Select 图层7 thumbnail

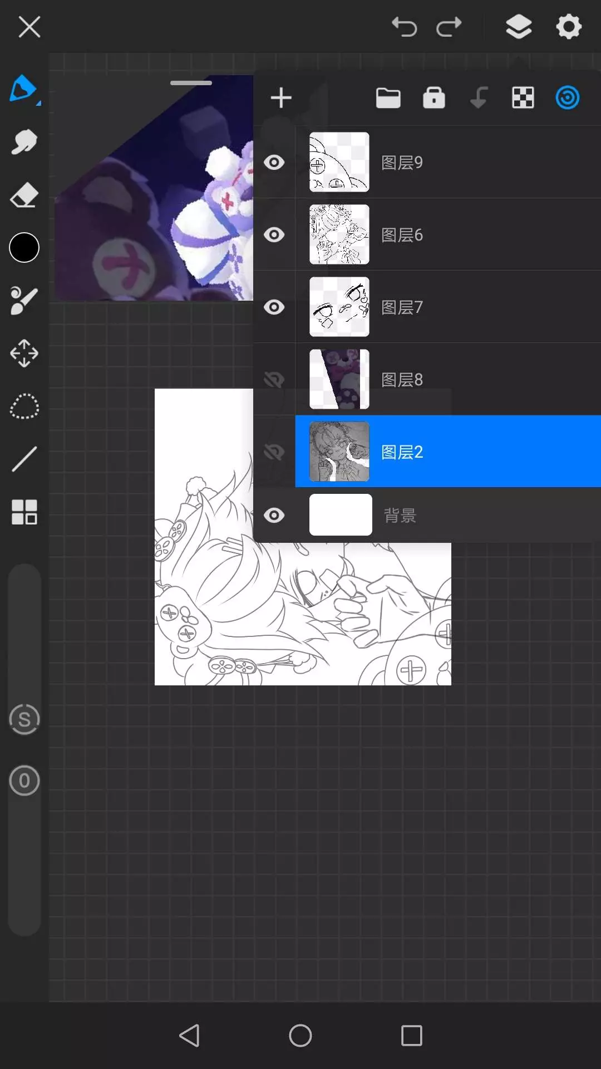click(339, 307)
